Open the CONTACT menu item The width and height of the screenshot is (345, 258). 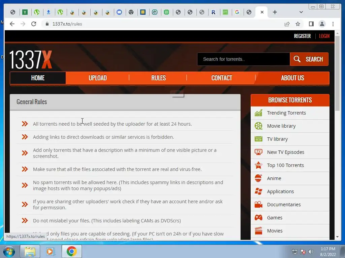pos(222,78)
